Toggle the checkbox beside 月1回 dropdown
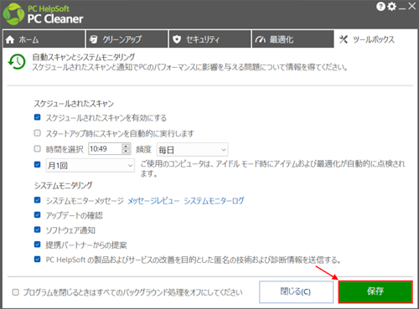419x309 pixels. point(37,164)
